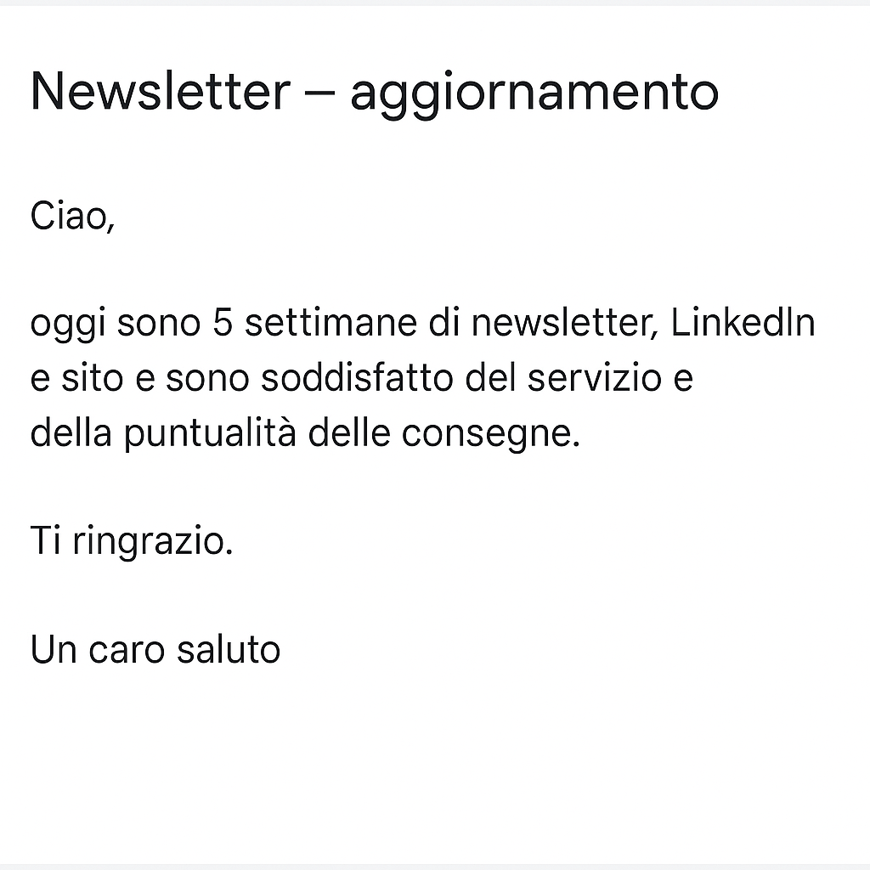Click the word "Ti" in the thank-you line

[46, 540]
